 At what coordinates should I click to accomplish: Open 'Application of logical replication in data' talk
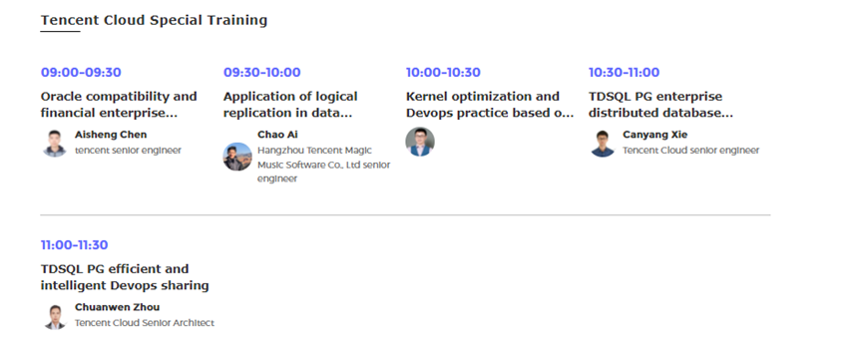[290, 105]
